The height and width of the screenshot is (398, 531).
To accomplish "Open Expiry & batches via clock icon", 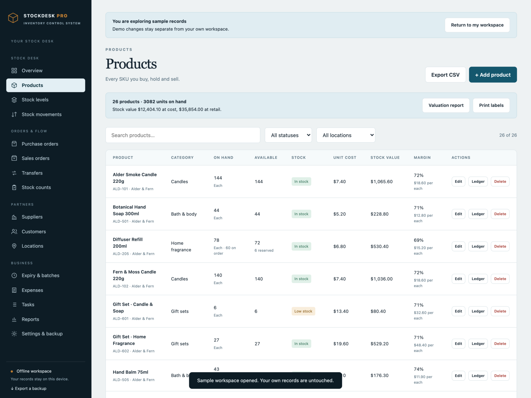I will coord(14,276).
